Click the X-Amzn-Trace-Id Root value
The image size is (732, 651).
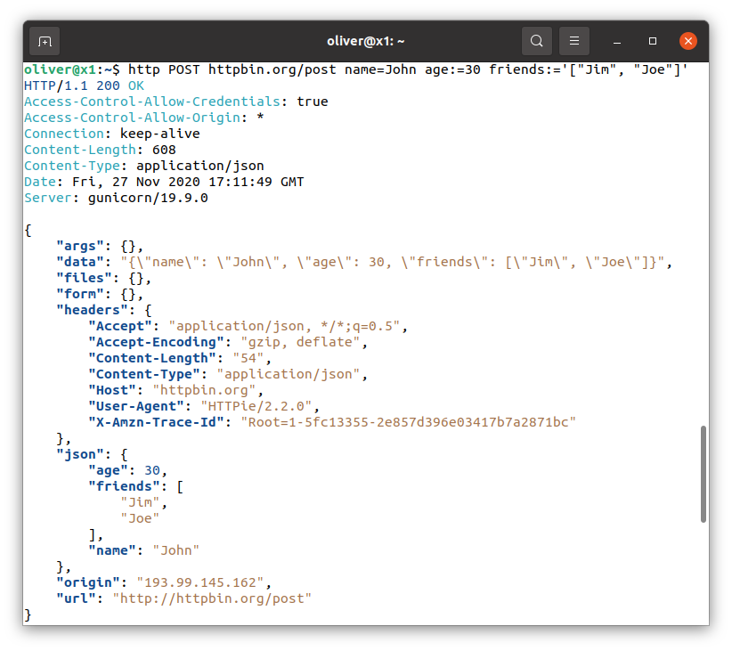pos(408,422)
